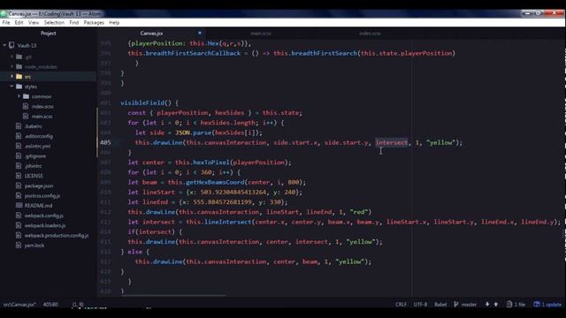This screenshot has height=318, width=566.
Task: Expand the node_modules folder
Action: tap(11, 67)
